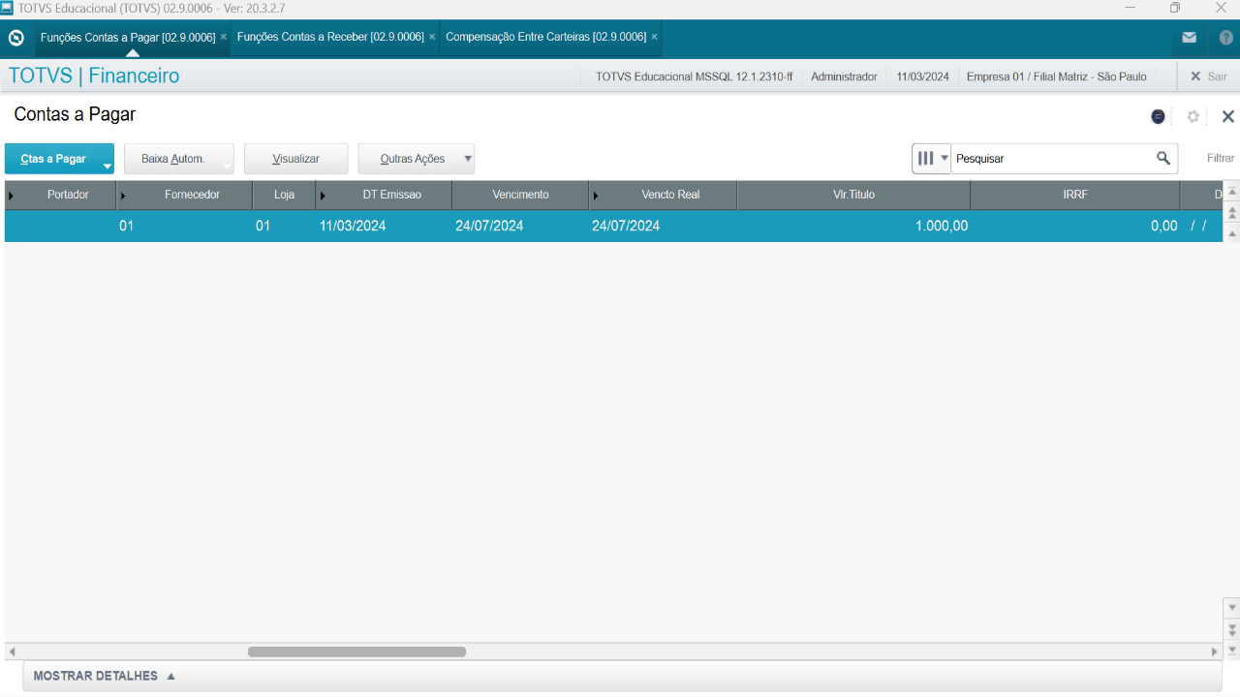
Task: Click the Vlr.Titulo cell 1.000,00
Action: 853,226
